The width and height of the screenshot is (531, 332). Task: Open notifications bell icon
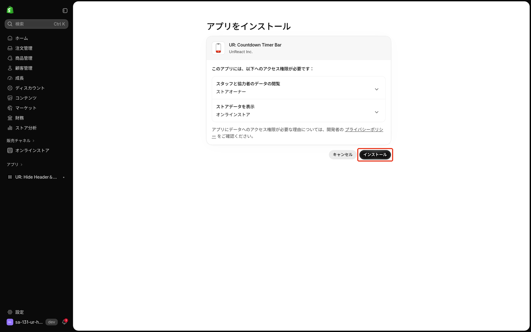[64, 322]
